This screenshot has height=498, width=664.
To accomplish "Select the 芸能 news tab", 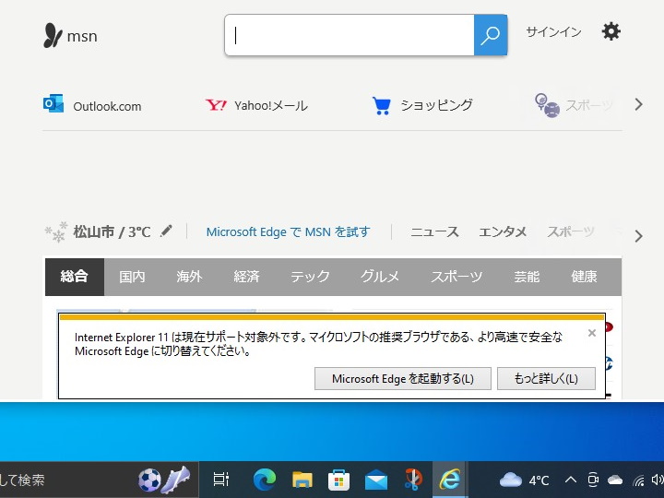I will (527, 277).
